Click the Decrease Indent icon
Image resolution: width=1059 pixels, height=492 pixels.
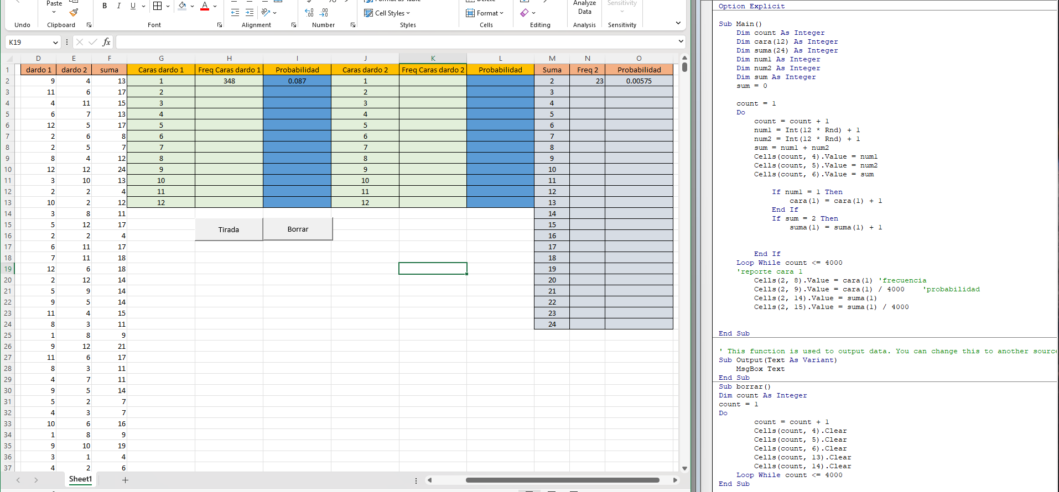235,13
